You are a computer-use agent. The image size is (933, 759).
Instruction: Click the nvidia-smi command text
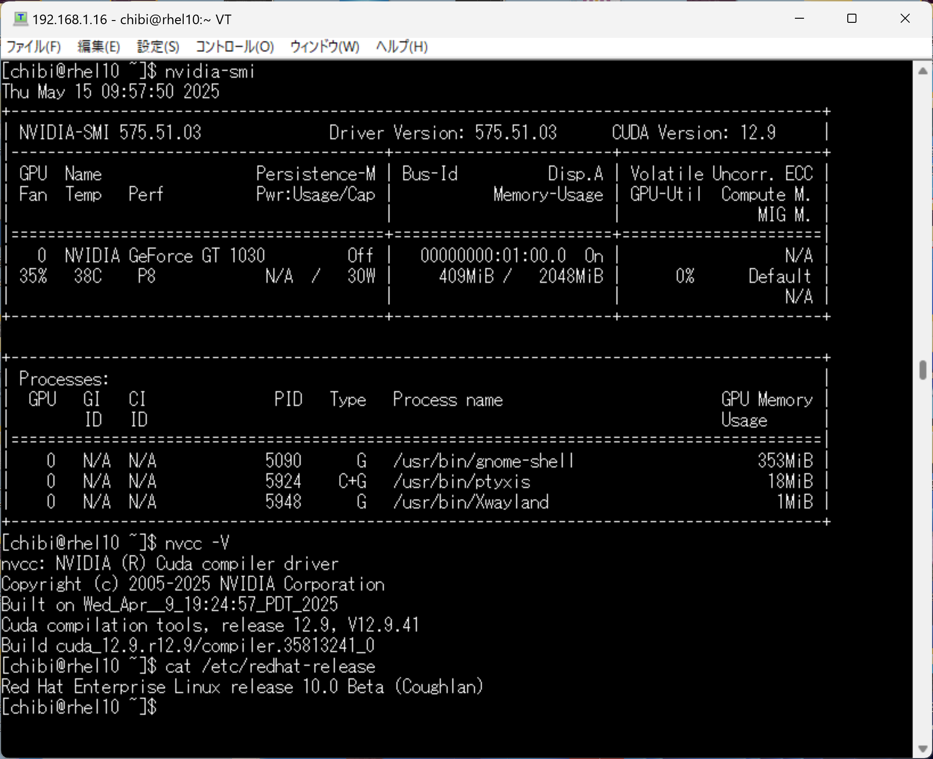(210, 72)
